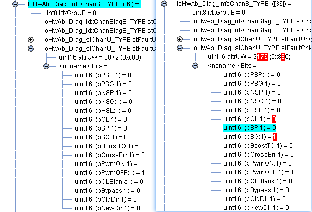Viewport: 312px width, 212px height.
Task: Select bNSP:1 = 0 in the [6] tree
Action: (103, 93)
